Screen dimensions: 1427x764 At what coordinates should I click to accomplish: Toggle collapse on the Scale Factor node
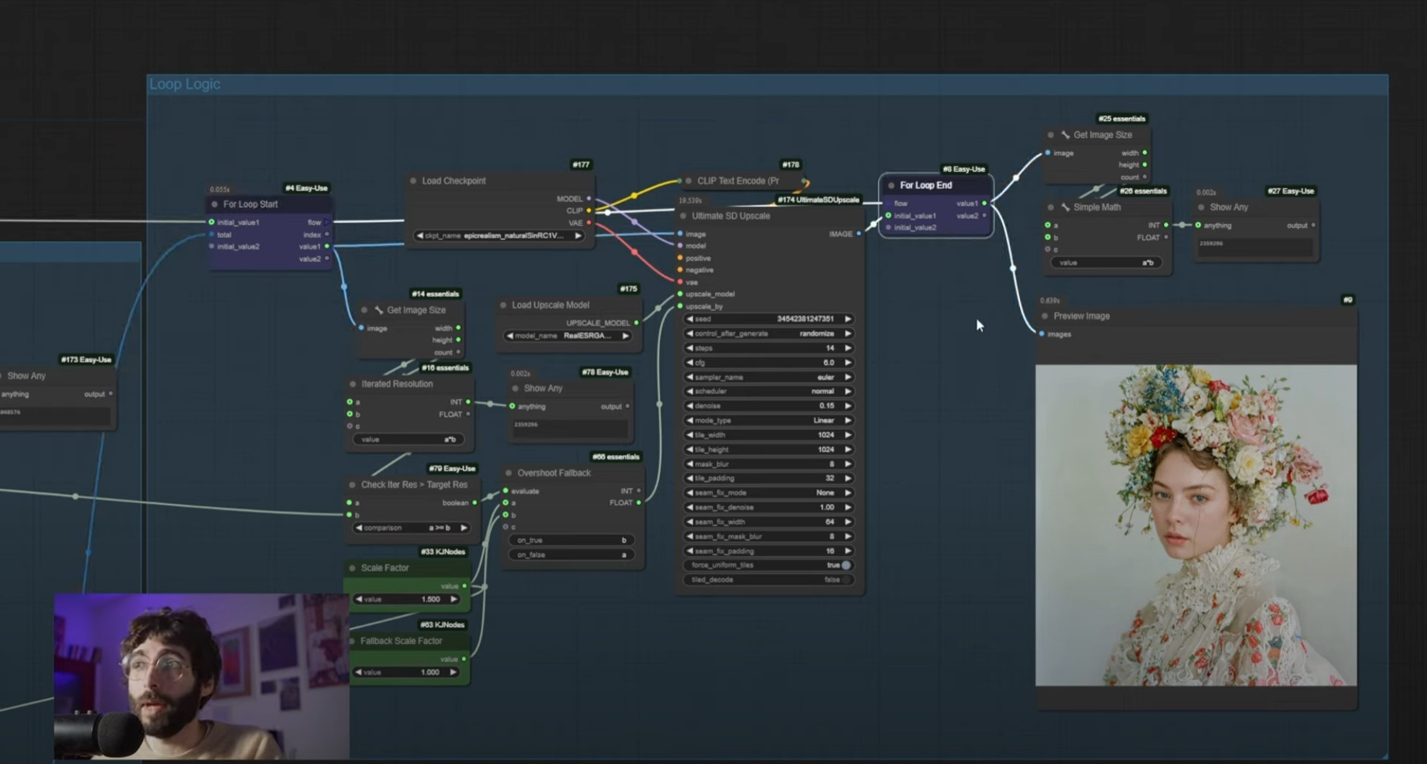click(352, 567)
